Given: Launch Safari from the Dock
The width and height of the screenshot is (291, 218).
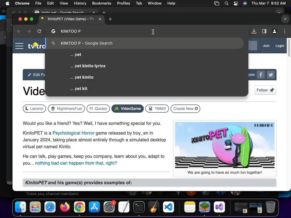Looking at the screenshot, I should coord(50,207).
